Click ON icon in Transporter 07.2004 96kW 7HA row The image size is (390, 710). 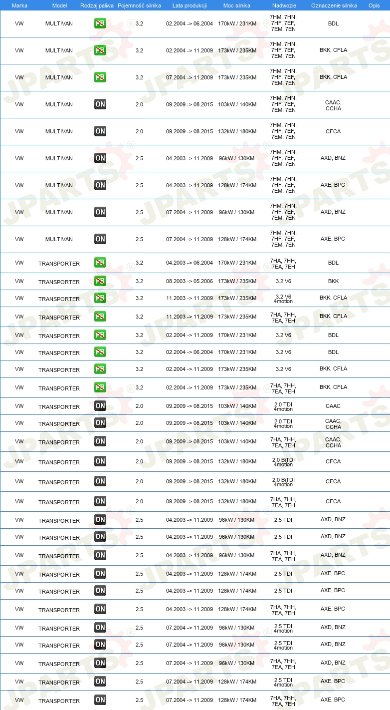tap(100, 663)
